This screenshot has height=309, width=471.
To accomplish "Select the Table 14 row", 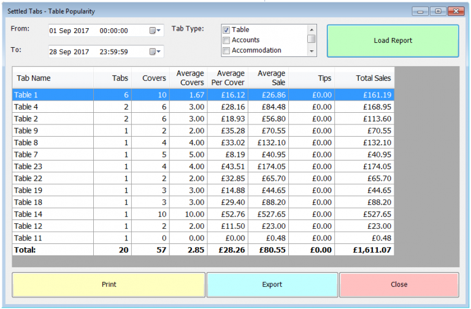I will [x=53, y=214].
